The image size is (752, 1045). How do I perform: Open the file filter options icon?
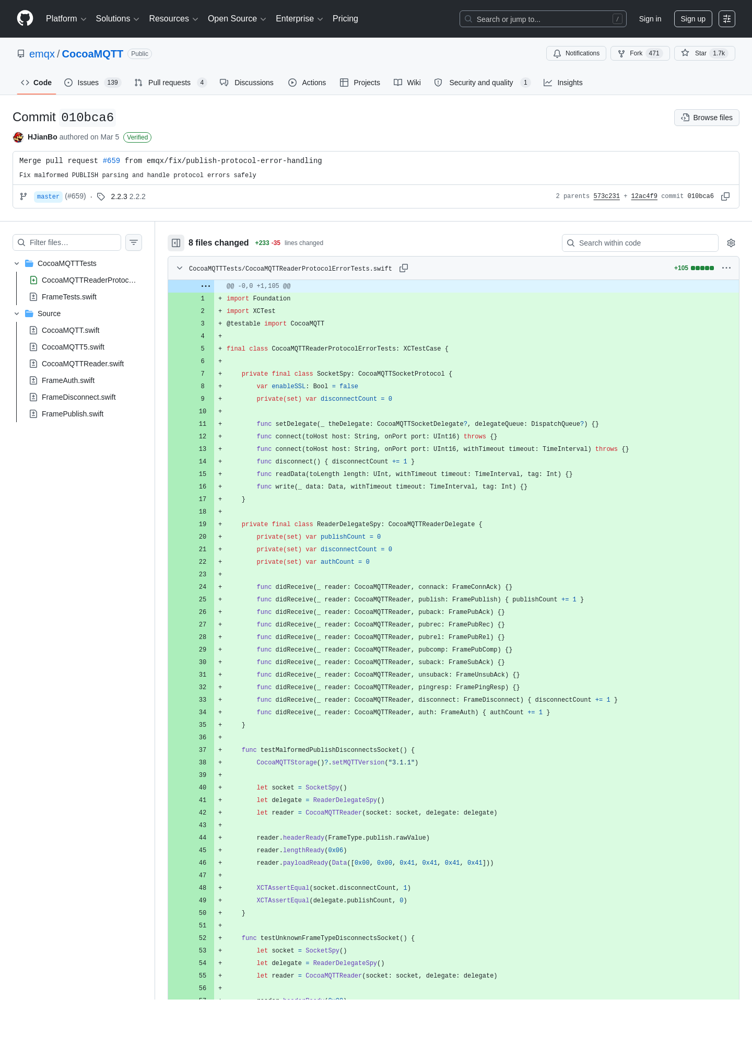pos(134,242)
